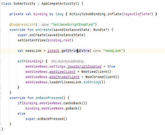Click the SubActivity class name

point(24,4)
